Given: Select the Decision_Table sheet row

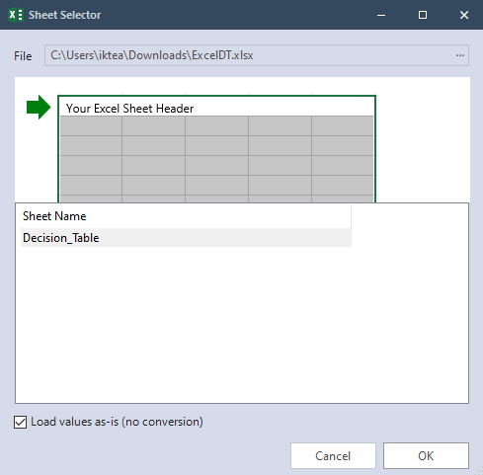Looking at the screenshot, I should (x=186, y=238).
